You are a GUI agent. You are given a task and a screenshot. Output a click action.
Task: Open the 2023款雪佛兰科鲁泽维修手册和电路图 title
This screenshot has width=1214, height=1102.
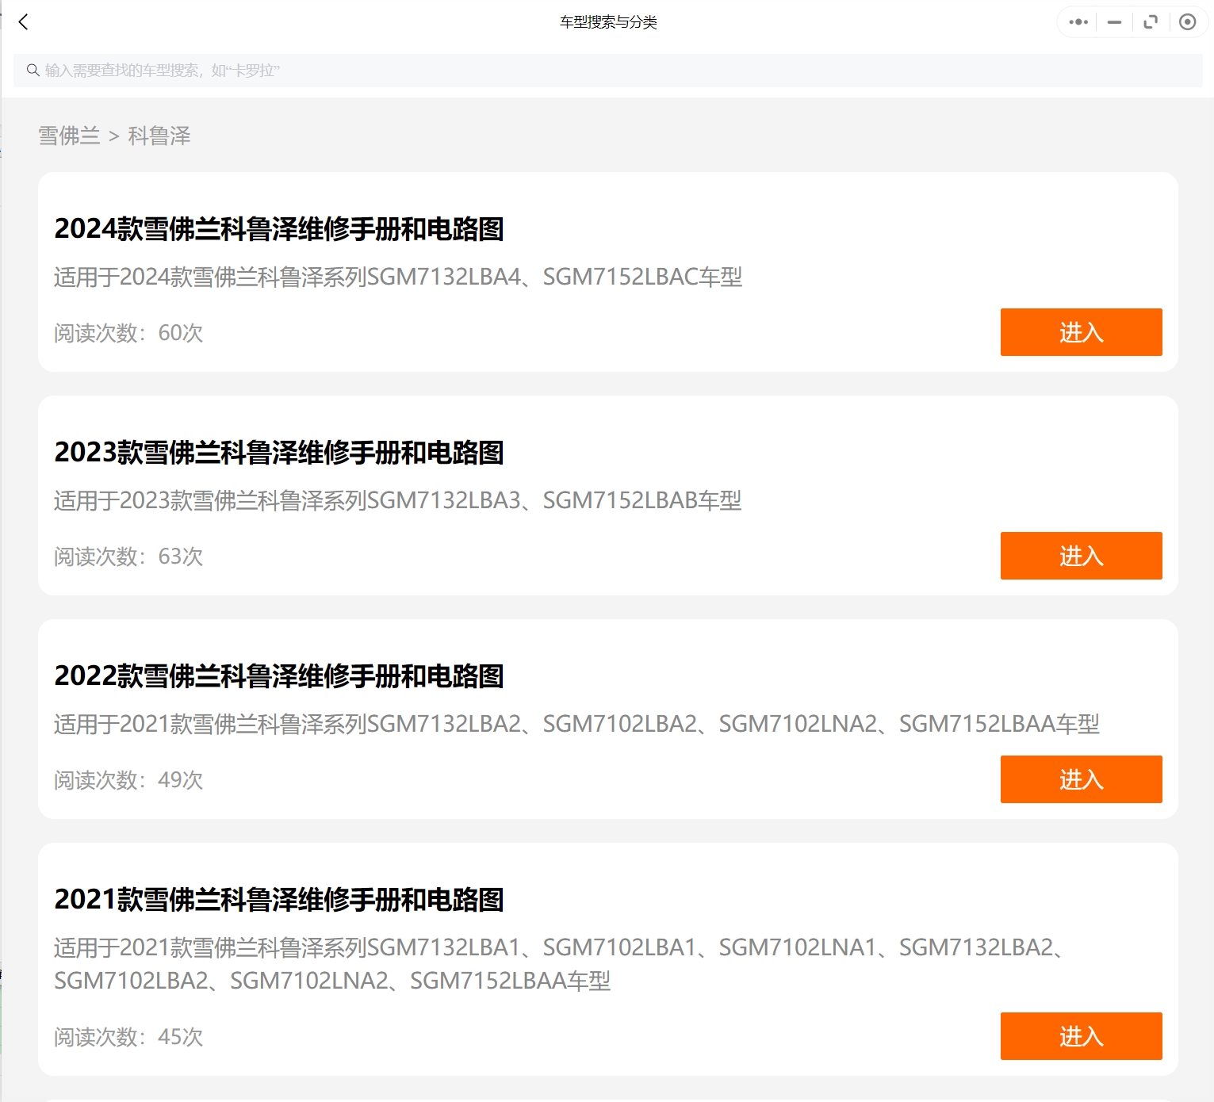[279, 453]
